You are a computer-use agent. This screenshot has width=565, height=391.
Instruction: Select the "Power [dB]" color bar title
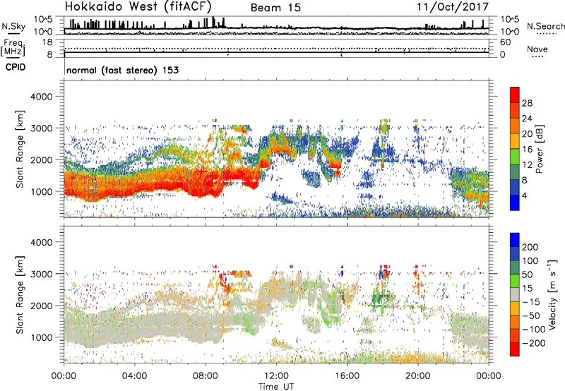539,149
